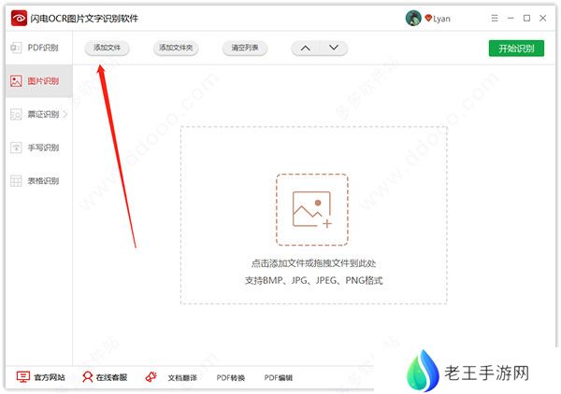Open the hamburger menu icon in title bar

(495, 18)
